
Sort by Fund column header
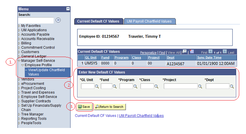(105, 58)
